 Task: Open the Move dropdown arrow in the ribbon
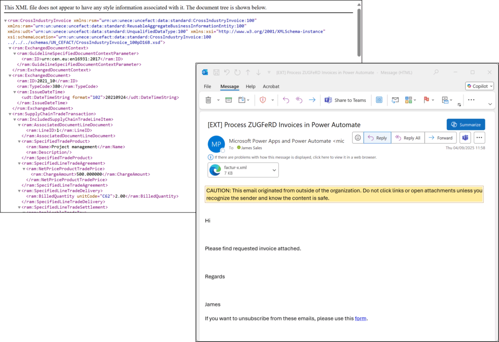(248, 100)
